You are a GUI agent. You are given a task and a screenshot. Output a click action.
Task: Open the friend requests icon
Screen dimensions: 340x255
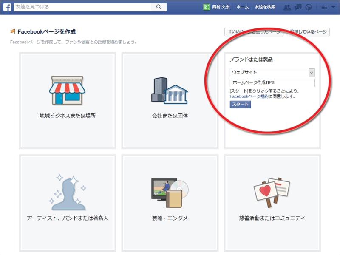287,7
